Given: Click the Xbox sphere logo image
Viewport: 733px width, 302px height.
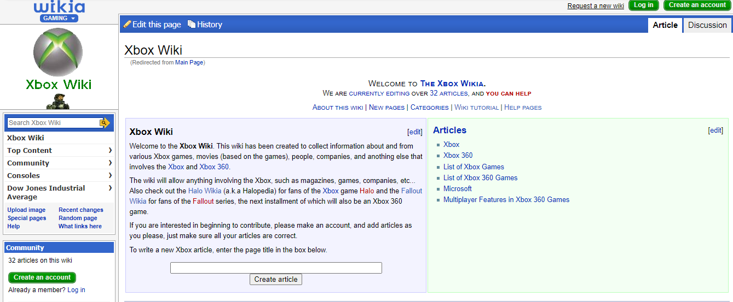Looking at the screenshot, I should tap(58, 52).
